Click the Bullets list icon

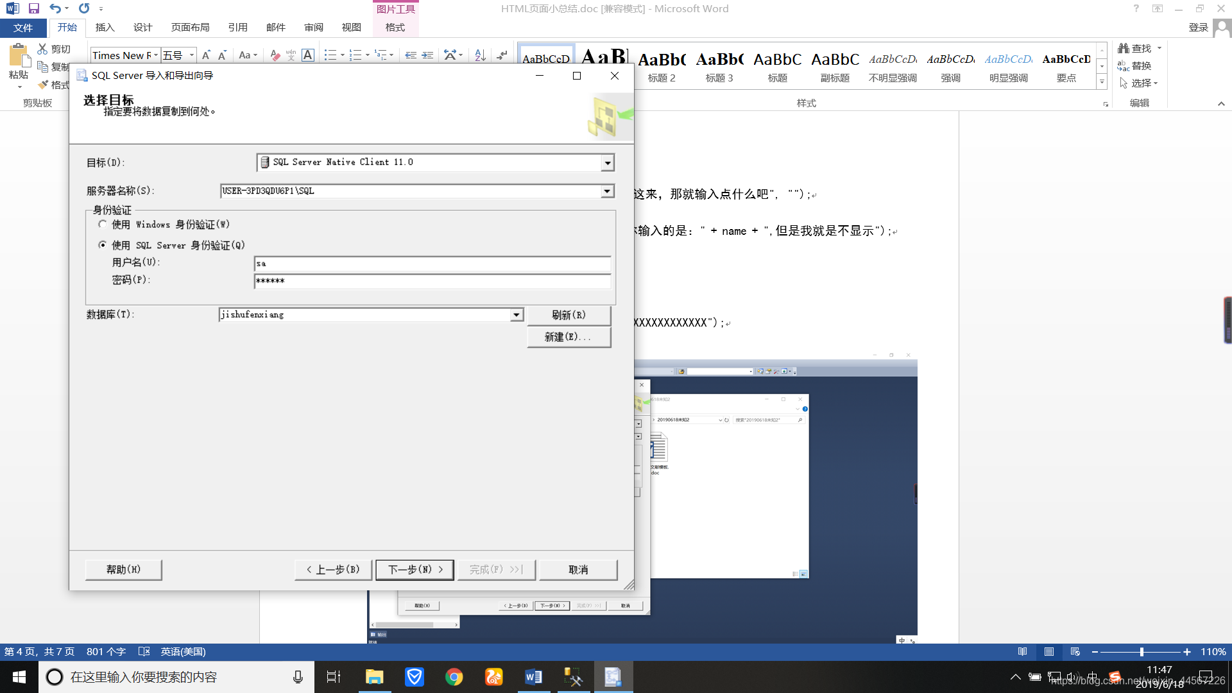330,55
